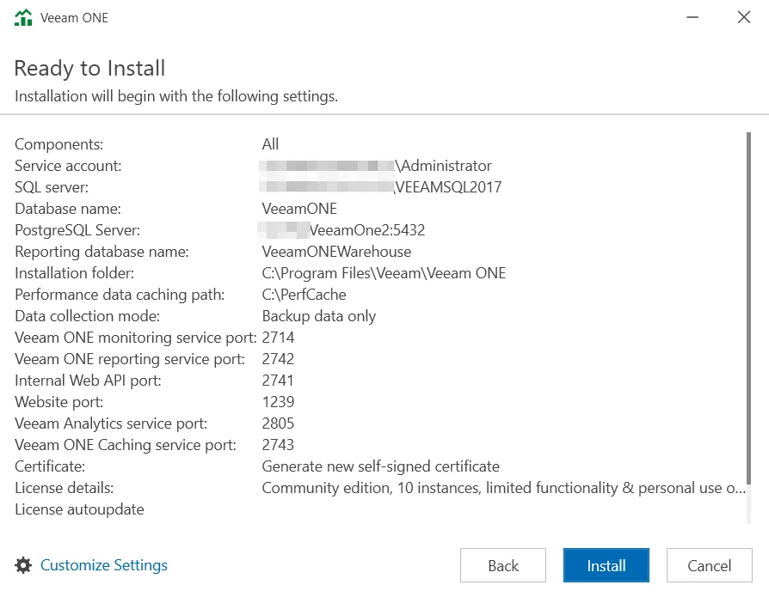This screenshot has width=769, height=597.
Task: Select the VeeamONEWarehouse reporting database name
Action: (336, 252)
